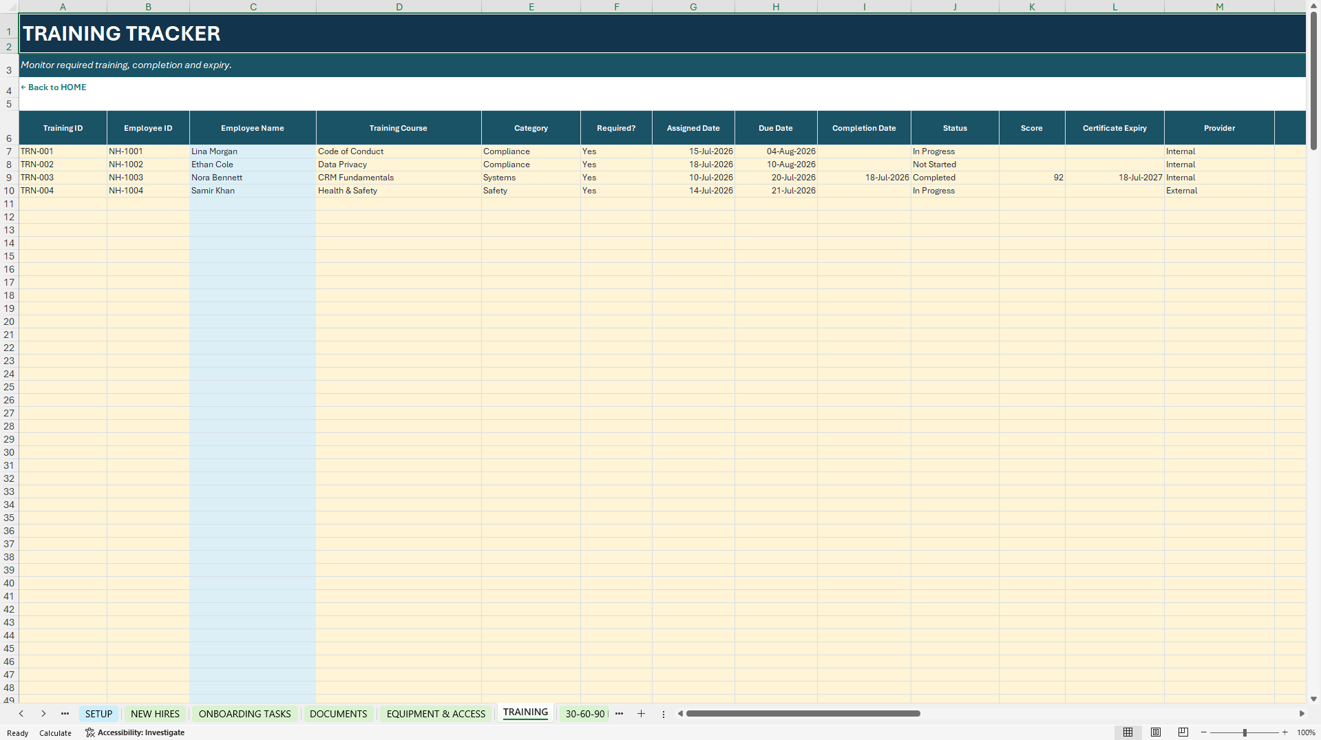Click horizontal scroll left arrow

[680, 714]
